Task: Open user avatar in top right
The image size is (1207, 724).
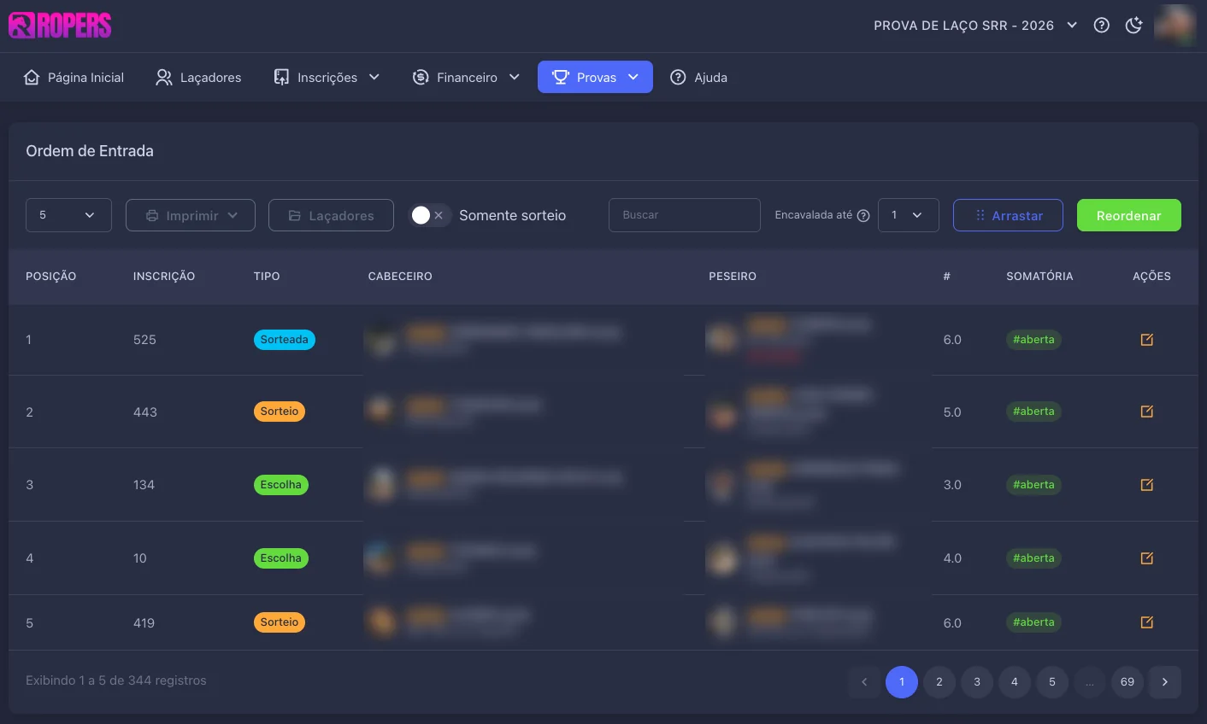Action: [x=1175, y=26]
